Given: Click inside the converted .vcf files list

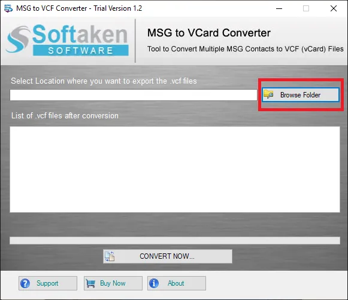Looking at the screenshot, I should click(175, 169).
